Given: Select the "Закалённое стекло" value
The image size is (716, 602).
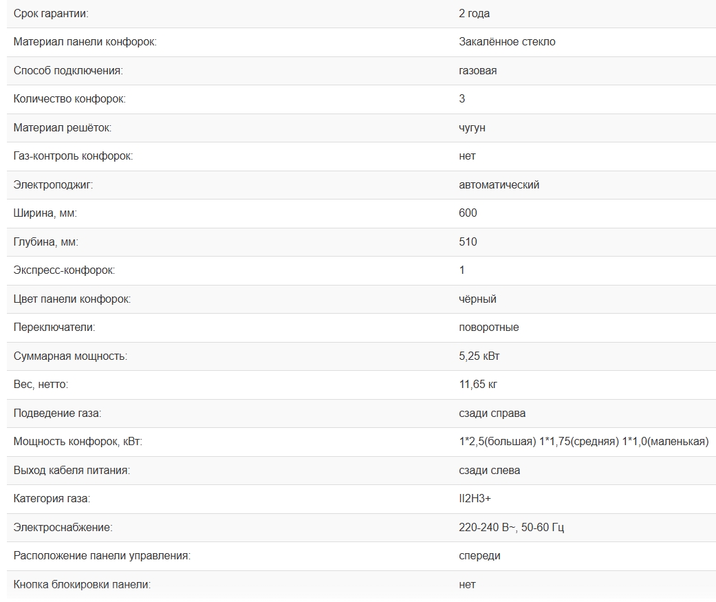Looking at the screenshot, I should (x=507, y=42).
